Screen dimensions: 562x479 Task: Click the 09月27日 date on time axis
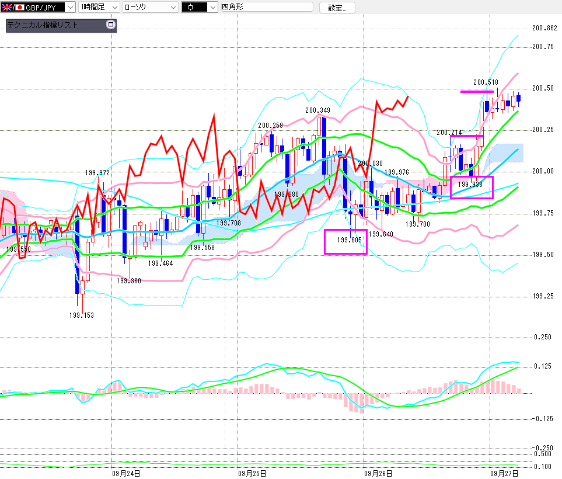(503, 473)
